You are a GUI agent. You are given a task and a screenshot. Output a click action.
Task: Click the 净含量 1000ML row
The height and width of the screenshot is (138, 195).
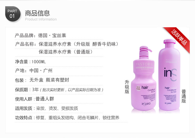click(30, 62)
